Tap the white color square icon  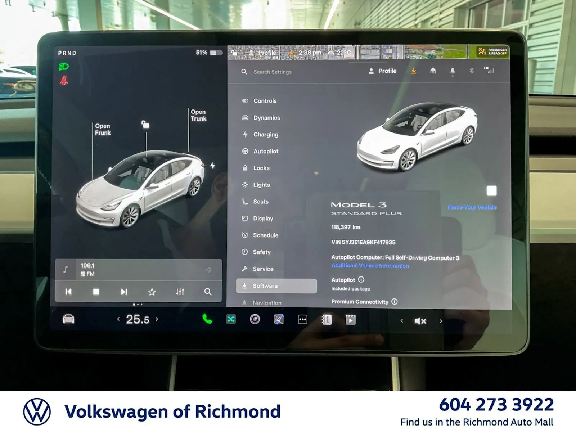(491, 191)
